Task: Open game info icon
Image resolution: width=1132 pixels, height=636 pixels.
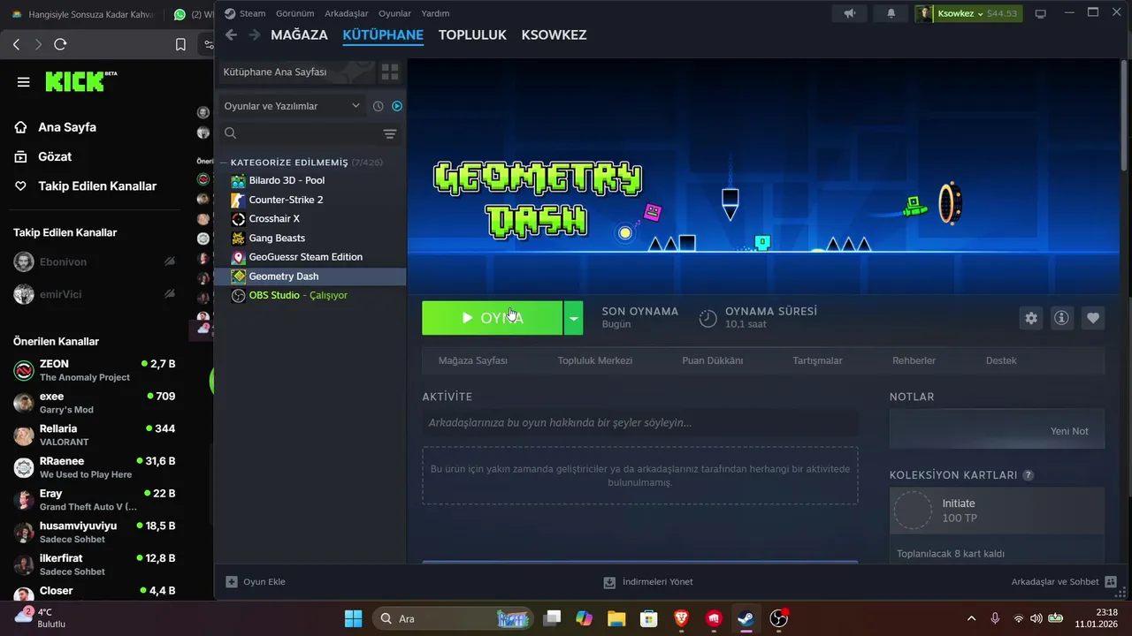Action: tap(1062, 318)
